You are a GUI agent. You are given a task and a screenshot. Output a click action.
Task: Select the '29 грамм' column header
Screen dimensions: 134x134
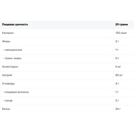[x=121, y=24]
